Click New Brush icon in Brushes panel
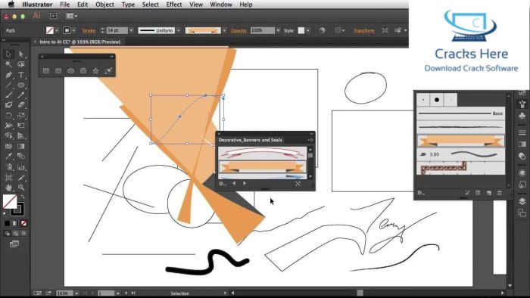This screenshot has width=530, height=298. tap(489, 193)
